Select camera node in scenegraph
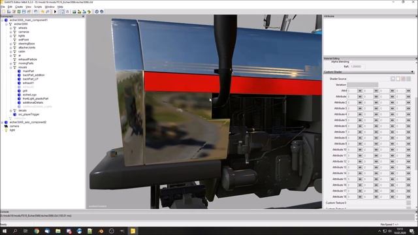The image size is (418, 235). coord(14,126)
